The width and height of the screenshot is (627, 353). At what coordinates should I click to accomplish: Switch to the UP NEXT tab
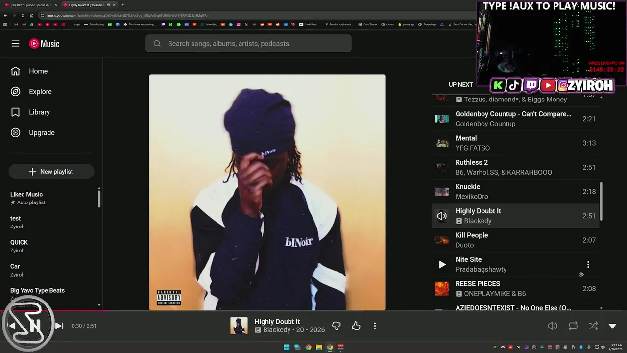point(461,85)
